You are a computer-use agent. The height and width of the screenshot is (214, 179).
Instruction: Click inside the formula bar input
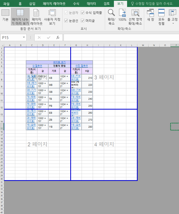[121, 37]
